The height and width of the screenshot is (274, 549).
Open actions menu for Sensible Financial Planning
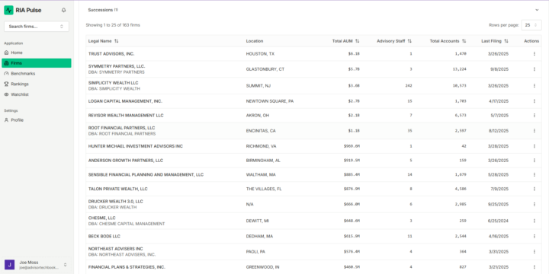[535, 174]
